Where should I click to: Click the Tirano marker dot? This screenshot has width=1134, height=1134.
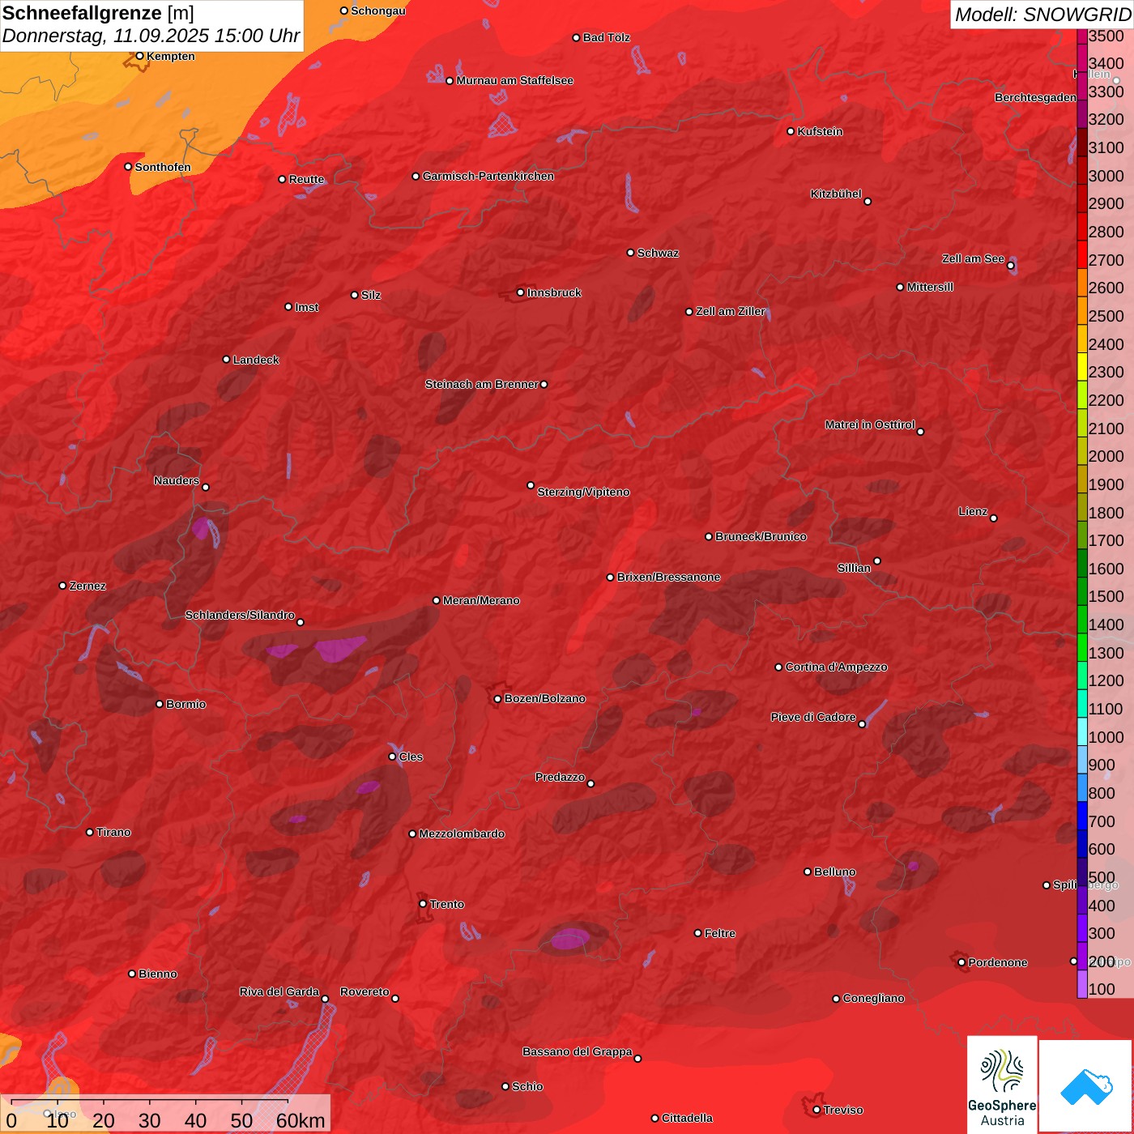90,832
